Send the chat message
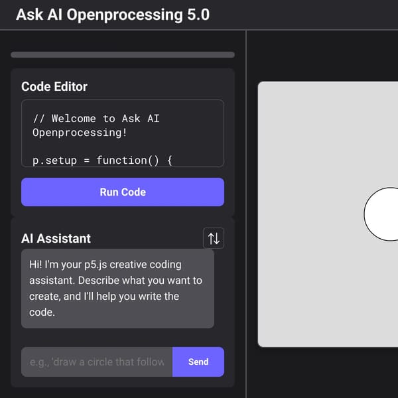The width and height of the screenshot is (398, 398). tap(198, 362)
